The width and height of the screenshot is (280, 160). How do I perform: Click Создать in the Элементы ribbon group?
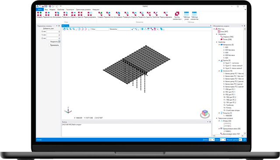(100, 15)
